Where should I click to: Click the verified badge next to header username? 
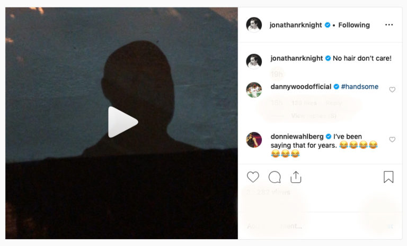tap(328, 25)
